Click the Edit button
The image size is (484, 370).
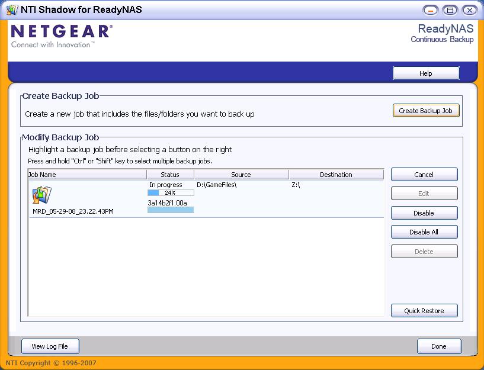pos(424,194)
